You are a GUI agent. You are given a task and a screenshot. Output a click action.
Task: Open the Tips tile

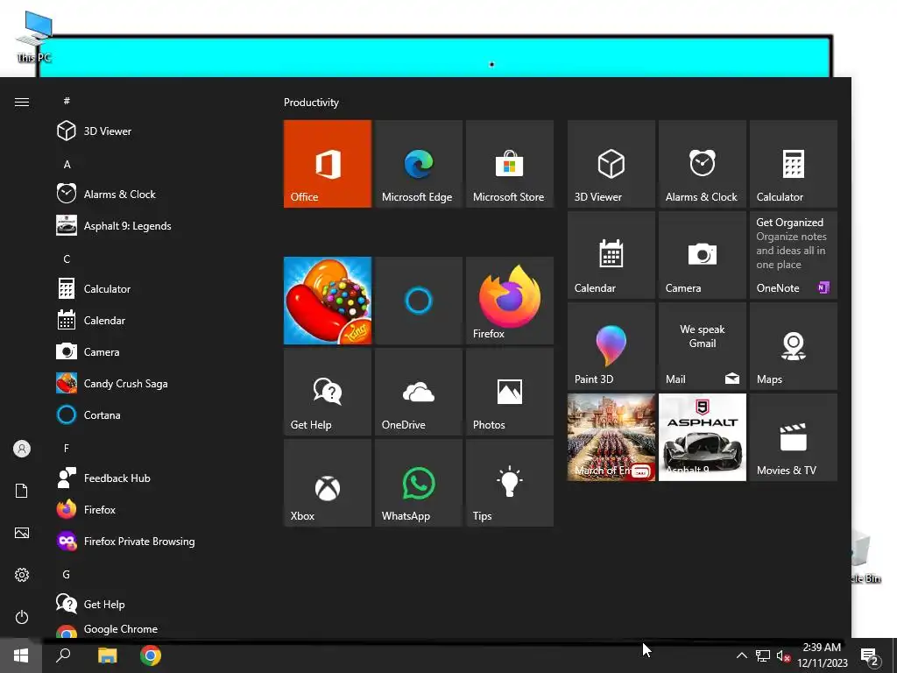click(509, 483)
